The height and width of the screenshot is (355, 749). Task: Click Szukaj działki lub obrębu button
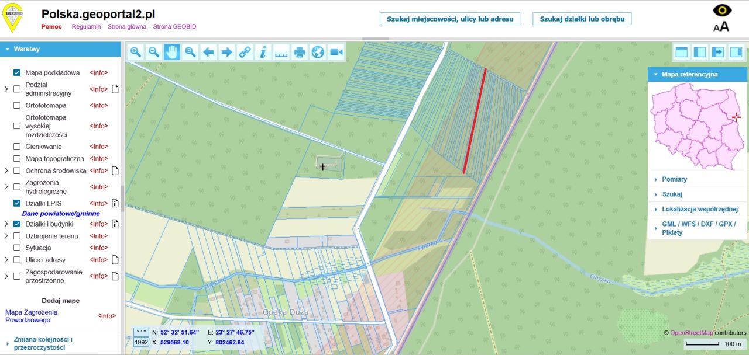coord(582,19)
